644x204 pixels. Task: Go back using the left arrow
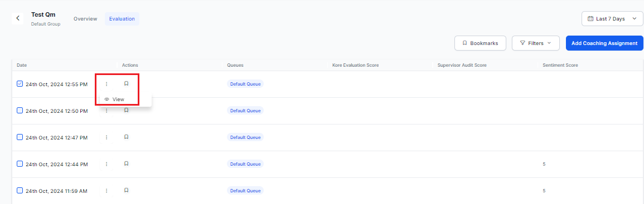[18, 18]
